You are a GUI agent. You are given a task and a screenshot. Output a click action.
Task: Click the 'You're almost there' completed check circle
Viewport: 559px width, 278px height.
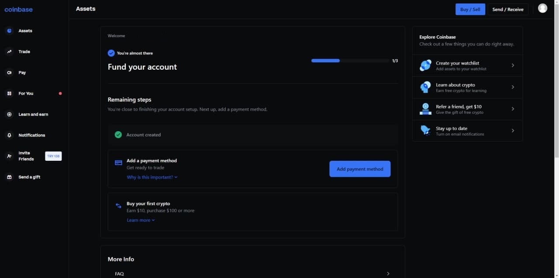pos(111,53)
